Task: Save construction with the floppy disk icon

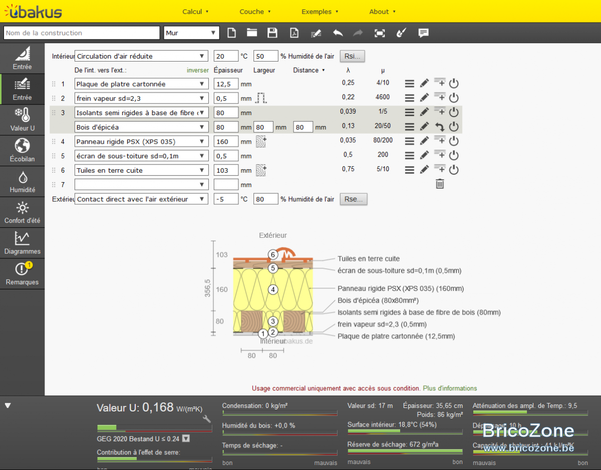Action: coord(272,33)
